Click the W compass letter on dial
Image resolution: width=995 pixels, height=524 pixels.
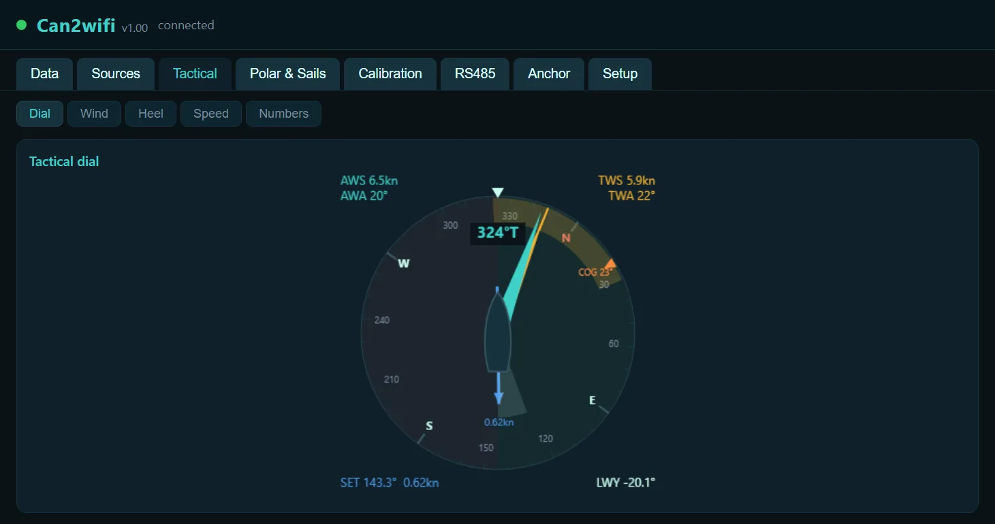coord(404,263)
